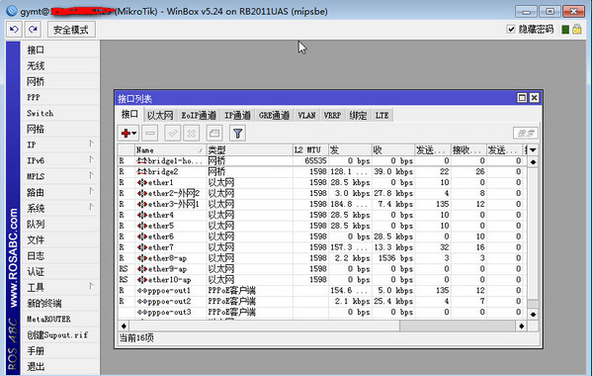Screen dimensions: 593x376
Task: Open the 接口 sidebar menu
Action: (x=60, y=49)
